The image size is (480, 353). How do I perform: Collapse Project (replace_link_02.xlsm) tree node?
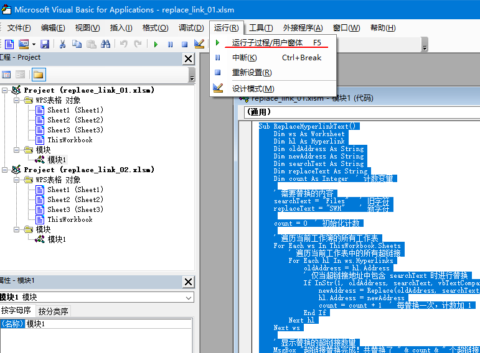4,170
